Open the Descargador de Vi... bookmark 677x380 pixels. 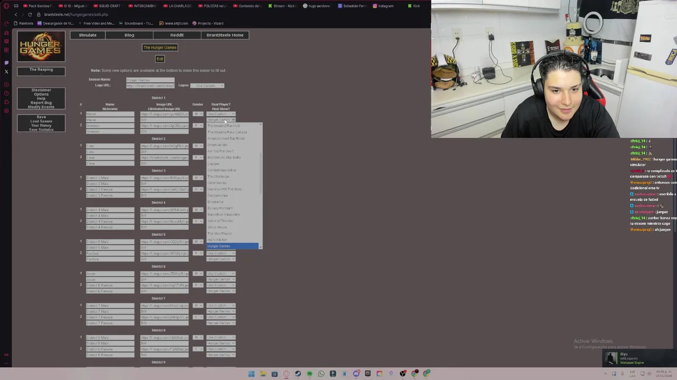(56, 23)
